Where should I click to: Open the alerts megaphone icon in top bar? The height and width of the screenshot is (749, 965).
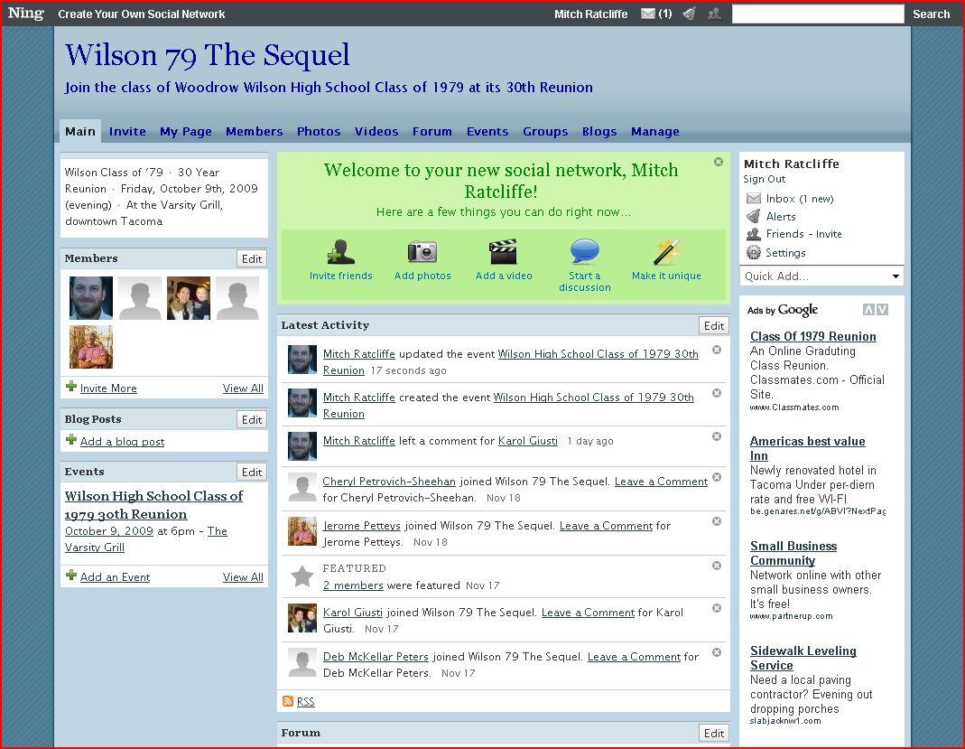(690, 14)
